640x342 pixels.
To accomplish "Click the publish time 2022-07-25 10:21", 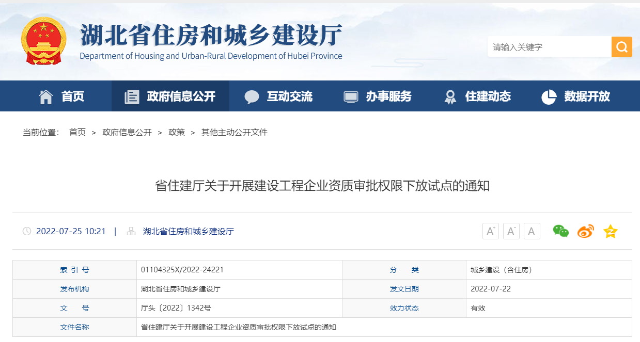I will 71,231.
